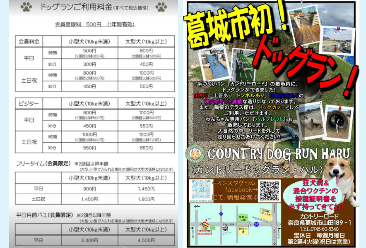
Task: Click the address 奈良県葛城市山田189-1
Action: click(319, 223)
